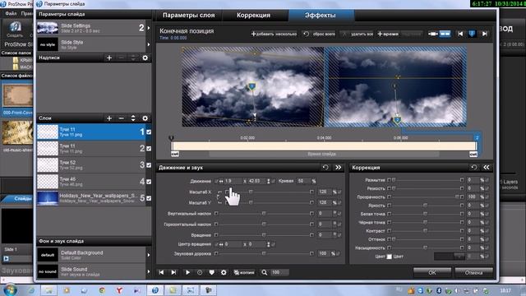
Task: Click the Кривая percentage field
Action: [x=303, y=181]
